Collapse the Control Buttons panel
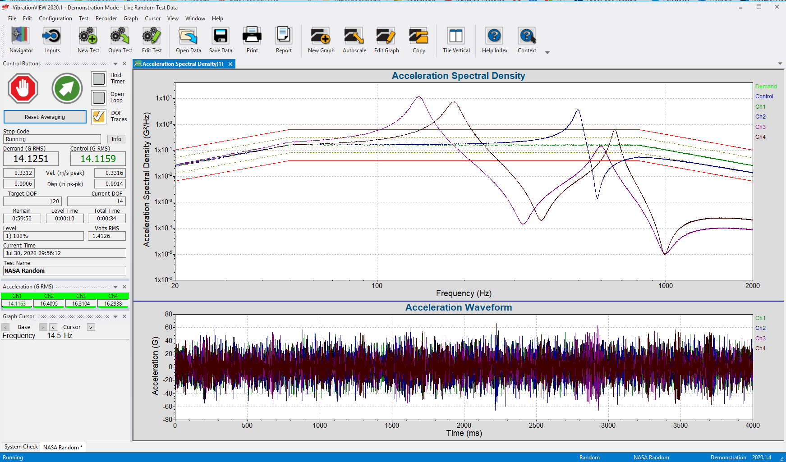Viewport: 786px width, 462px height. click(116, 64)
